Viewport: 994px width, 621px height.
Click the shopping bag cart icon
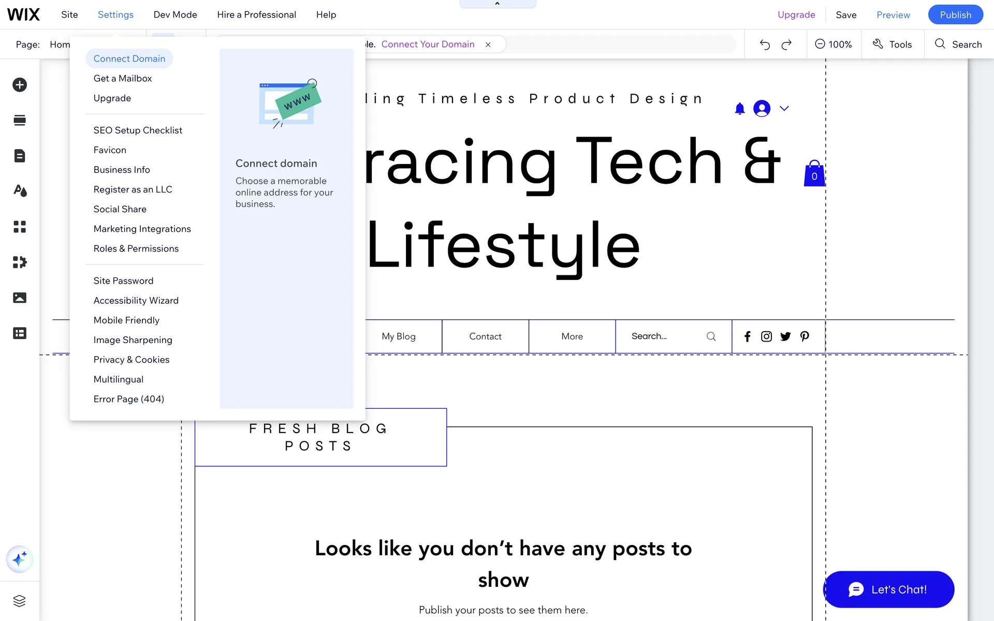(814, 173)
